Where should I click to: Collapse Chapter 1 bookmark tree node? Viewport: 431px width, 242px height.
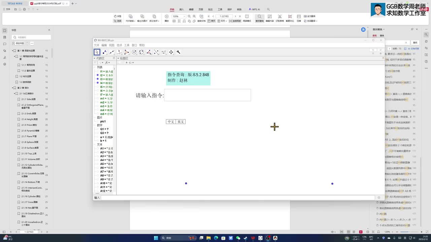(13, 51)
